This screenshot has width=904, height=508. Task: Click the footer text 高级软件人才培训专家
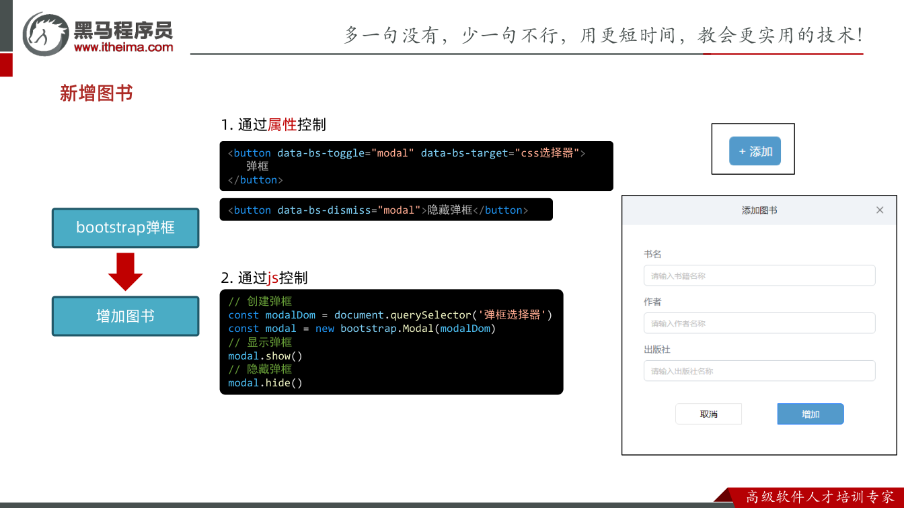(x=821, y=497)
